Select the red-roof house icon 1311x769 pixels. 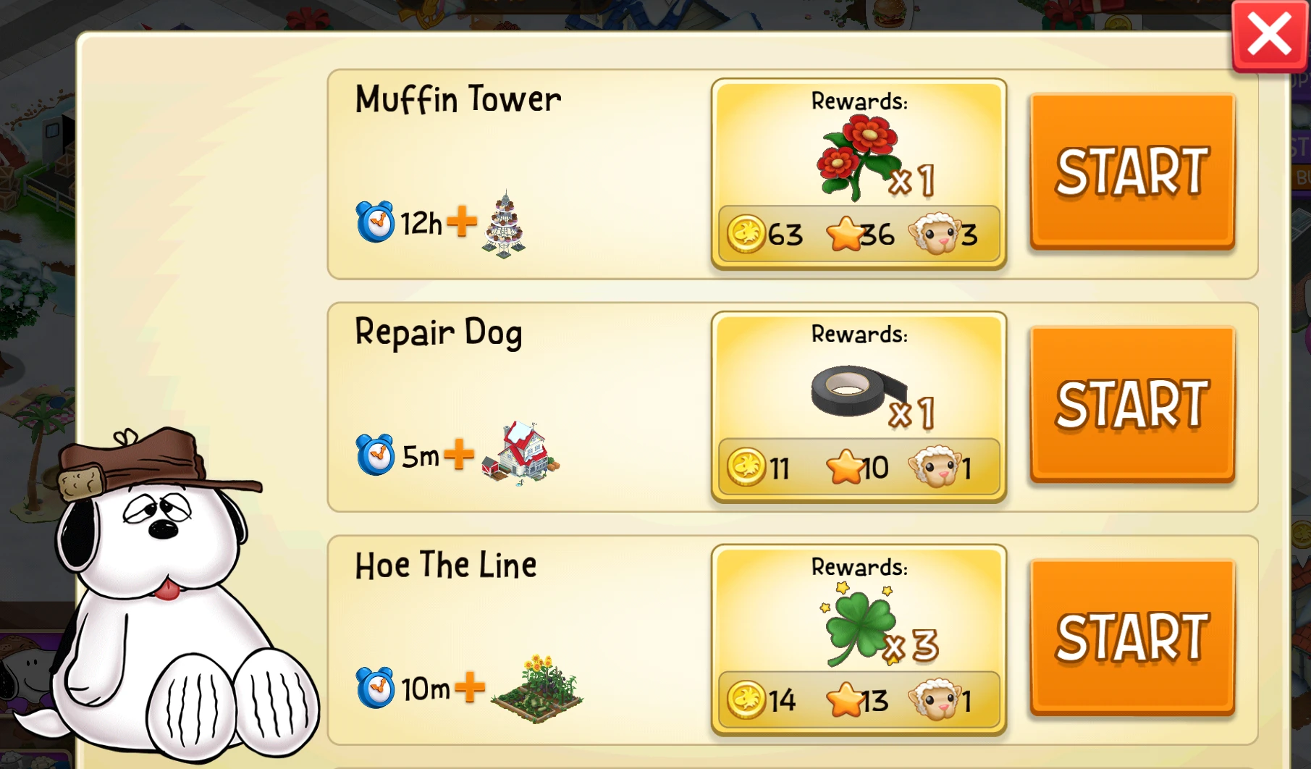tap(521, 453)
